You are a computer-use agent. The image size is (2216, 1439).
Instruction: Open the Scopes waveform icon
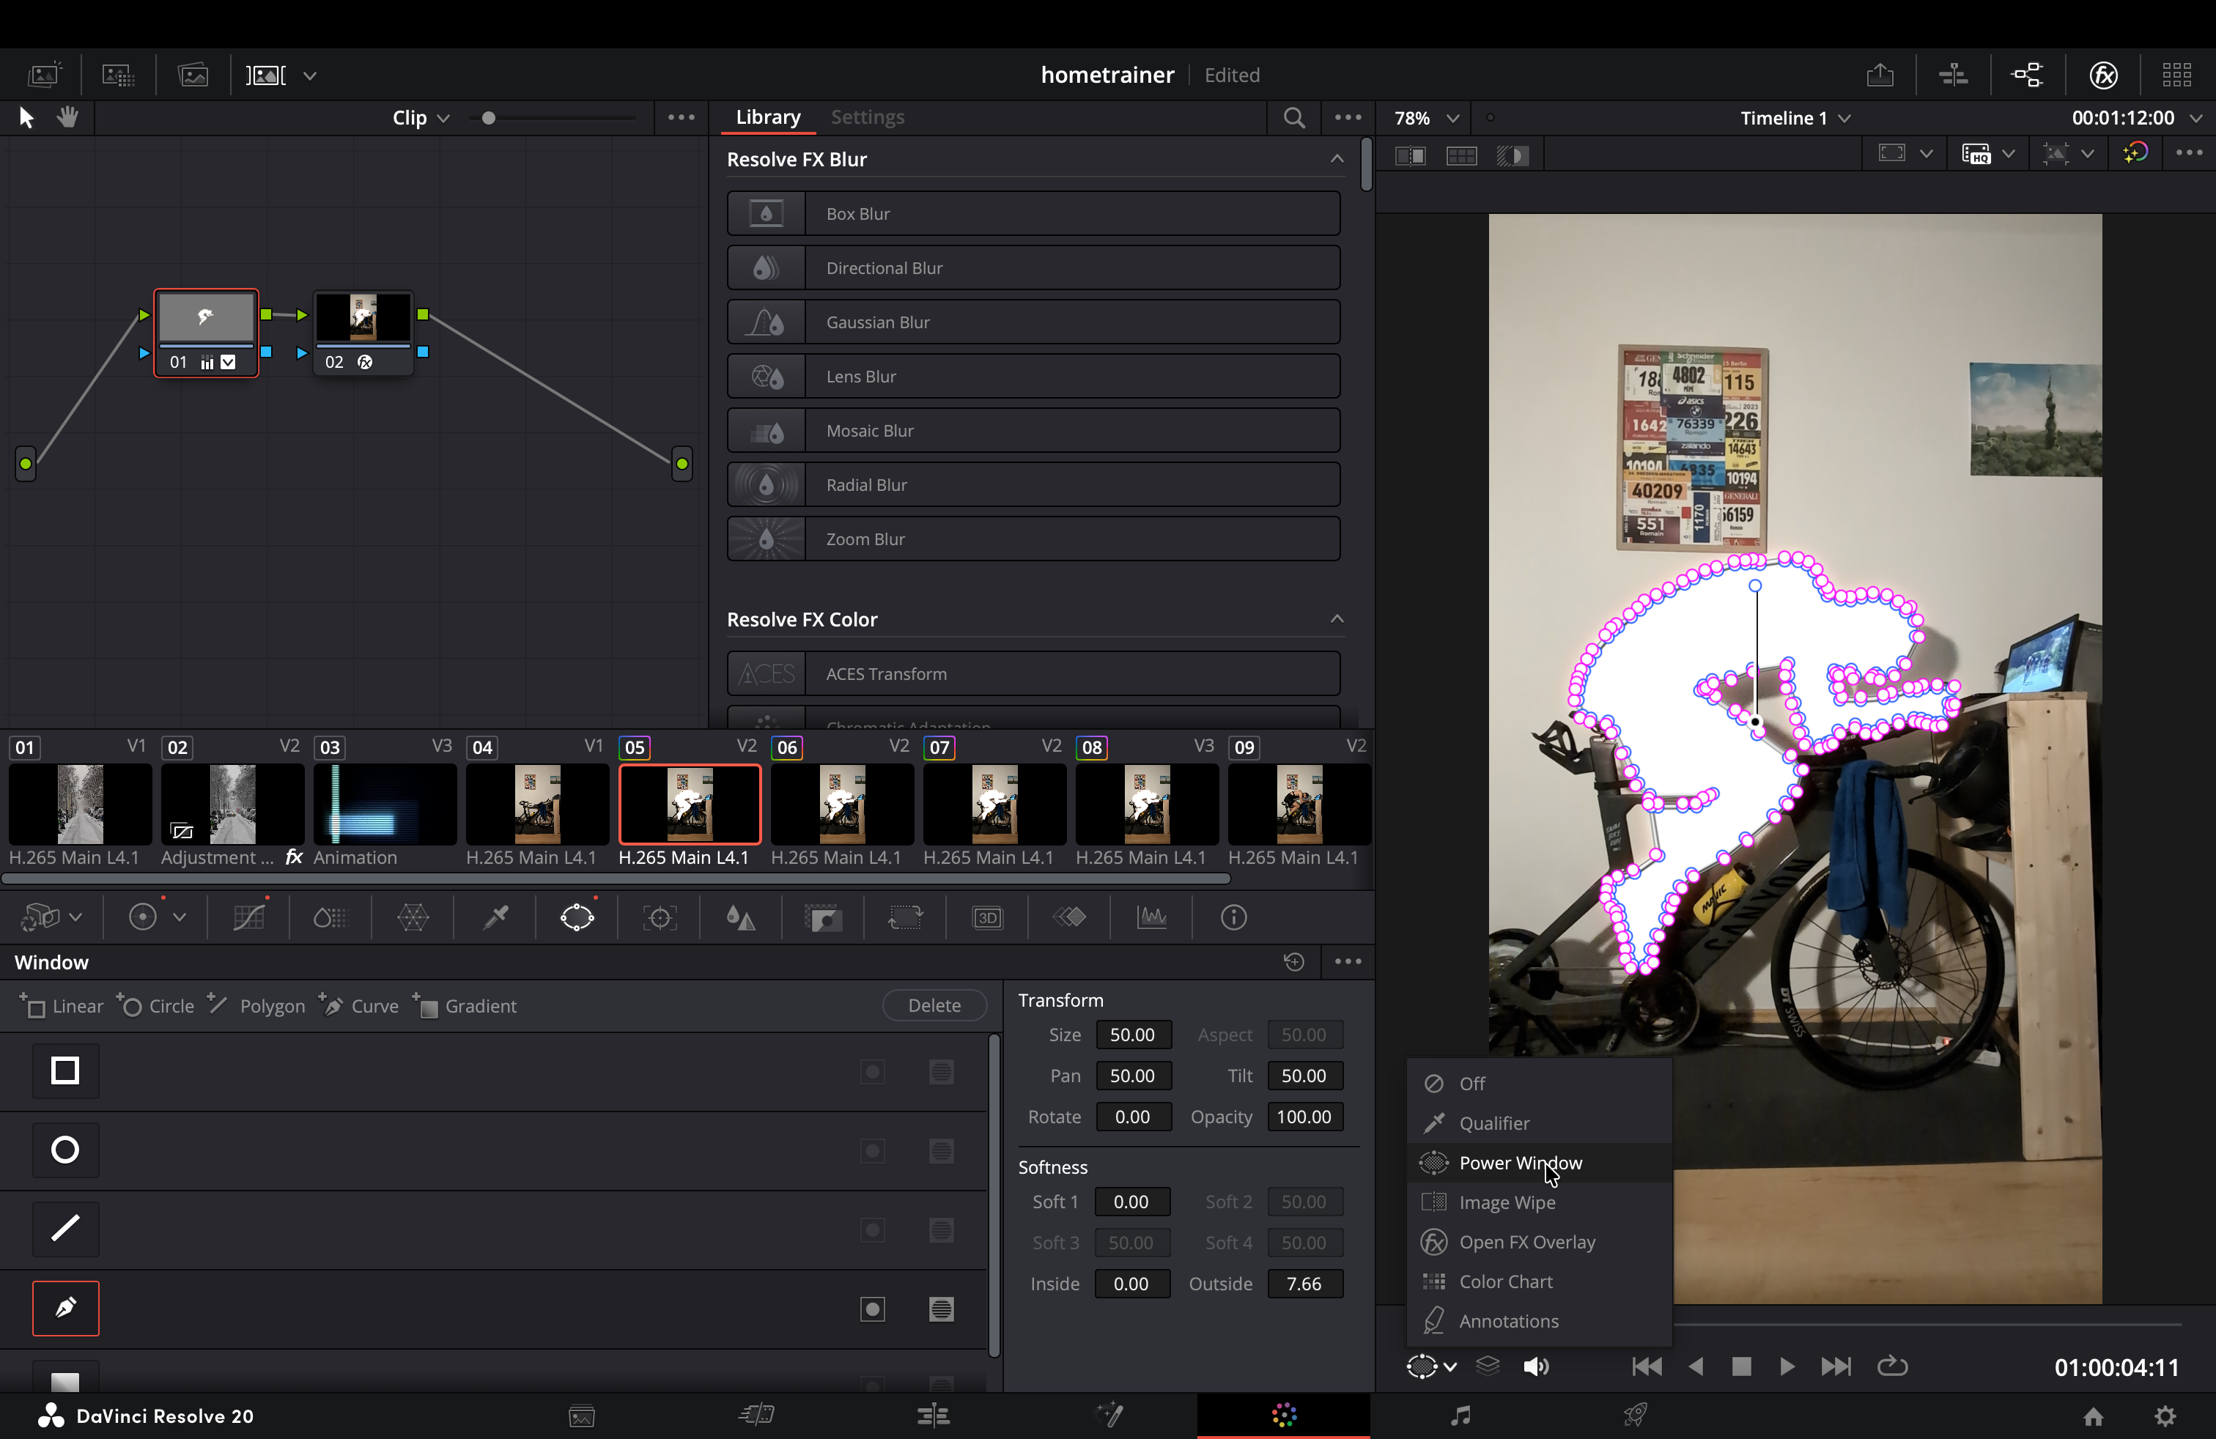click(1151, 917)
